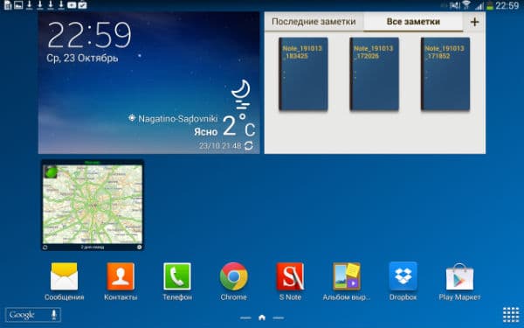Tap the muted sound status icon
The width and height of the screenshot is (524, 328).
(x=455, y=5)
